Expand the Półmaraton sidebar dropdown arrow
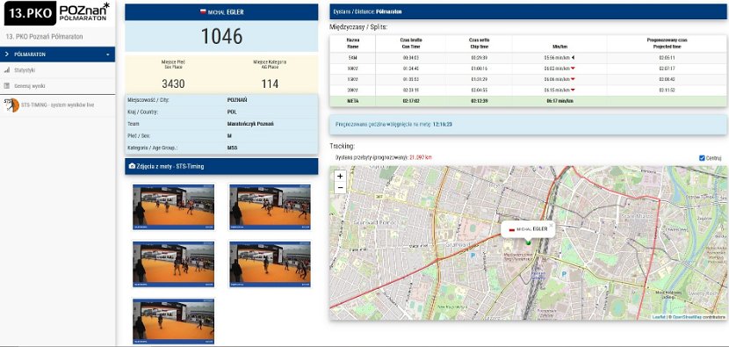The height and width of the screenshot is (347, 729). coord(108,54)
